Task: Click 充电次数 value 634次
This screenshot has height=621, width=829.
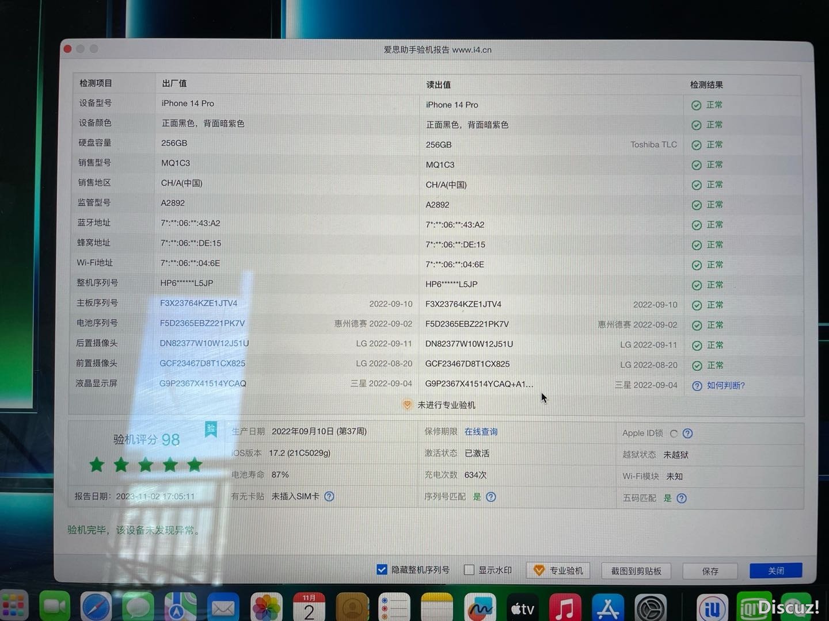Action: [x=476, y=475]
